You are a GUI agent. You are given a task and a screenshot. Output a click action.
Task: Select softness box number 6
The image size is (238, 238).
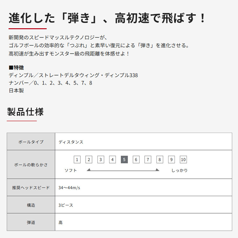click(x=136, y=160)
